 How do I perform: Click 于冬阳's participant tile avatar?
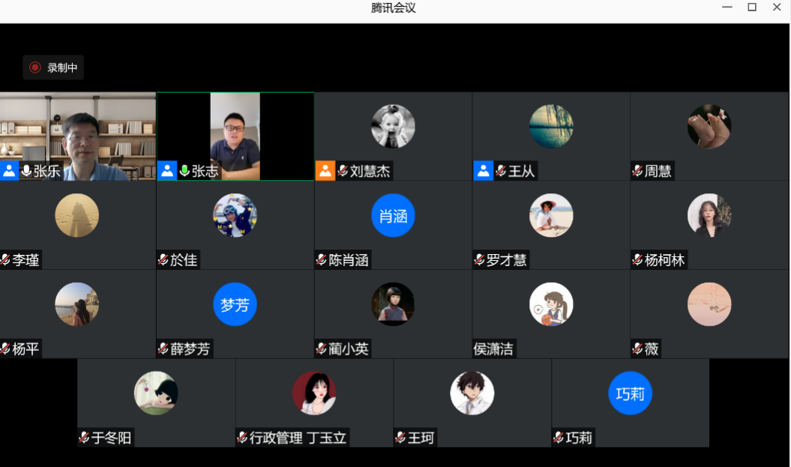click(x=156, y=394)
